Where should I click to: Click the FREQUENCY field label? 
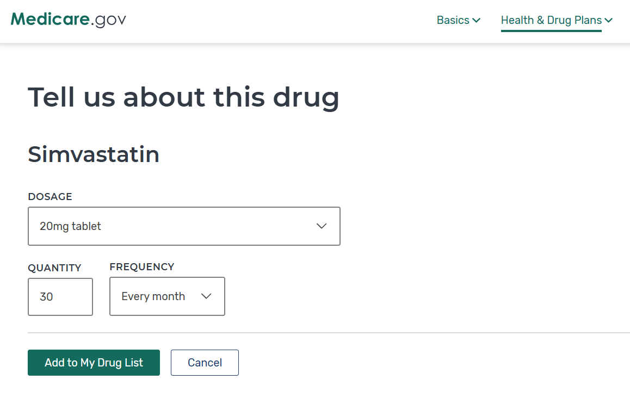point(142,267)
